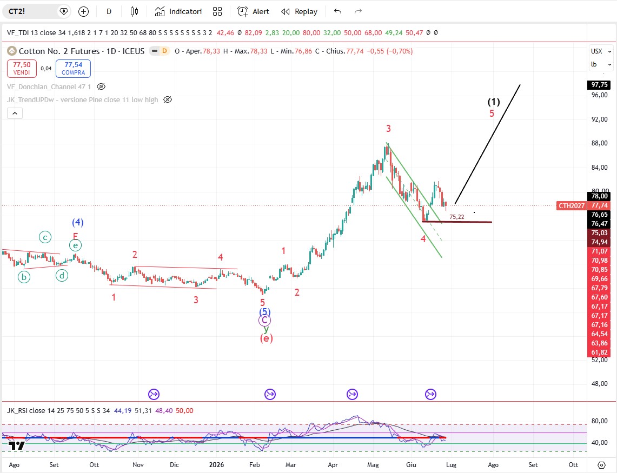Image resolution: width=617 pixels, height=473 pixels.
Task: Click the contract roll marker near Feb
Action: coord(270,394)
